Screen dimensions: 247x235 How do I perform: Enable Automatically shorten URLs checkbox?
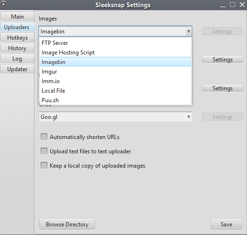[x=44, y=137]
